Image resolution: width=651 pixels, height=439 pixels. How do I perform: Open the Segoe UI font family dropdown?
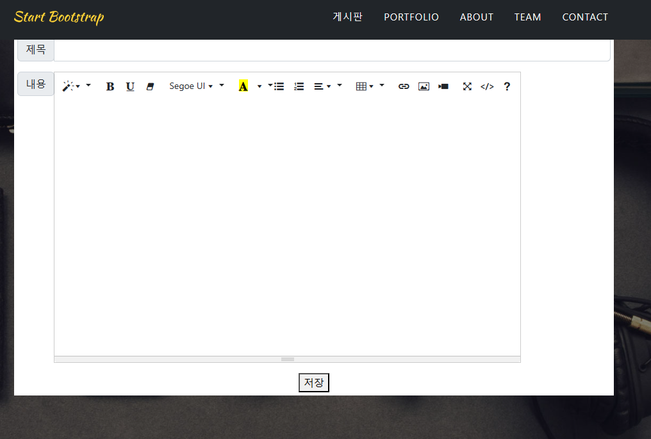[191, 86]
